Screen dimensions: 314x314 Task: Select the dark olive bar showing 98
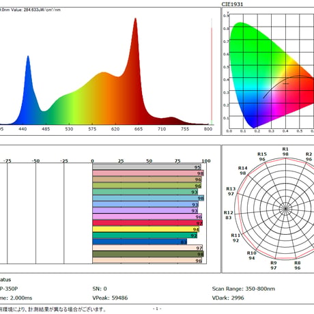tap(148, 254)
